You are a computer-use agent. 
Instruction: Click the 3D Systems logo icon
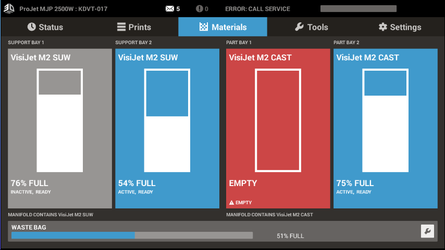9,9
